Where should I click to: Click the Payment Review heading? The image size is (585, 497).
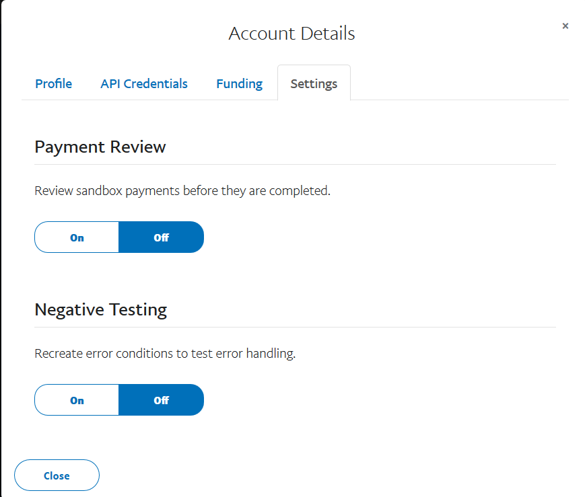coord(100,147)
